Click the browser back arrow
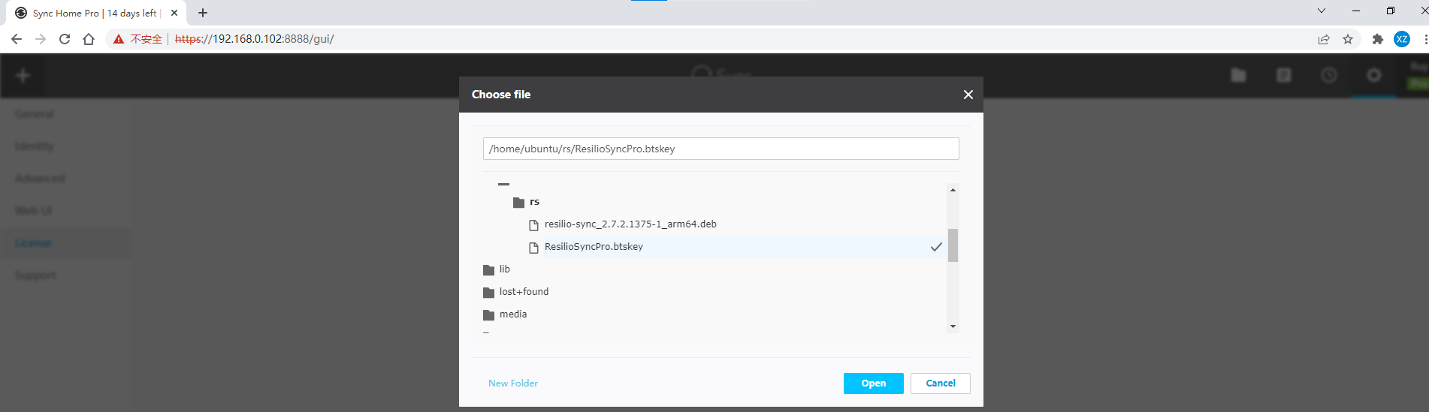 [x=17, y=39]
